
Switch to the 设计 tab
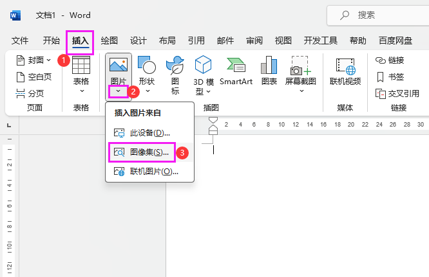coord(138,40)
